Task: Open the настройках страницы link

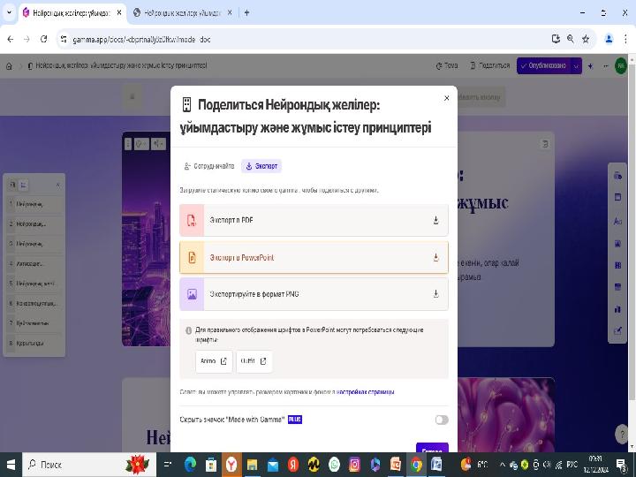Action: [x=365, y=392]
